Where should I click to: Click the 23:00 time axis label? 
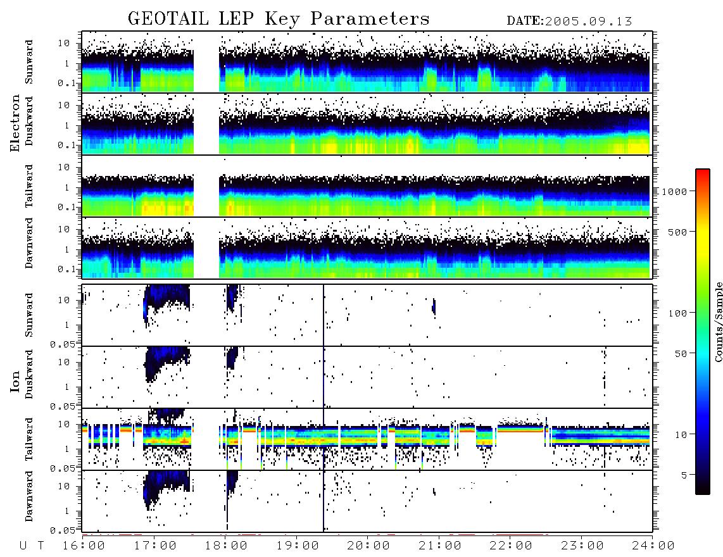coord(582,546)
